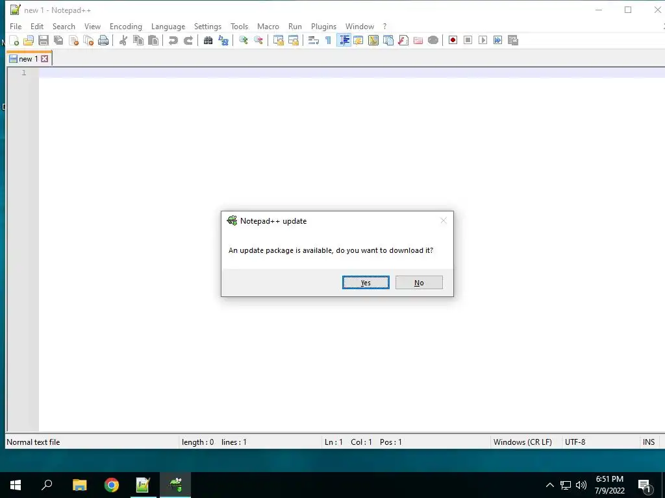Click No to decline the update
This screenshot has width=665, height=498.
coord(419,283)
